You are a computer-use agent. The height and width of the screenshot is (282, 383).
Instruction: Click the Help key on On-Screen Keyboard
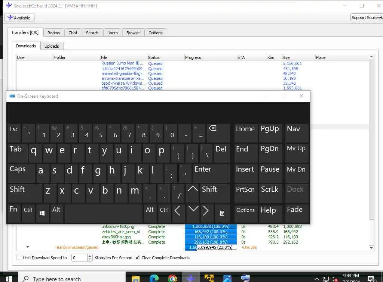pyautogui.click(x=270, y=213)
